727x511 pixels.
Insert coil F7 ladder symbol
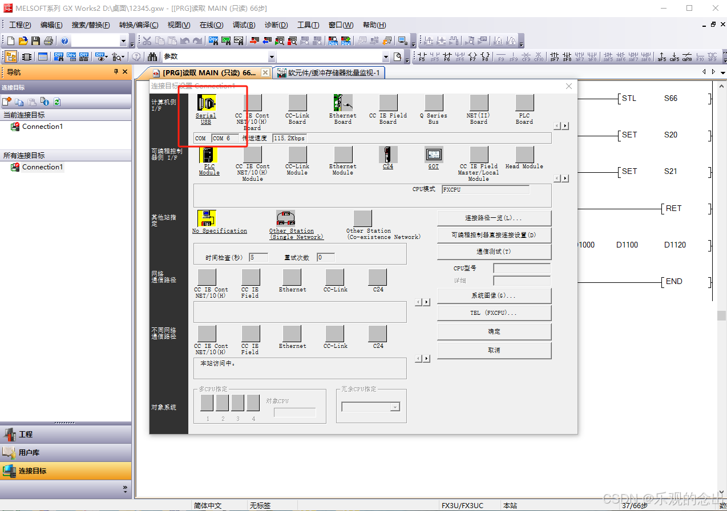coord(472,56)
